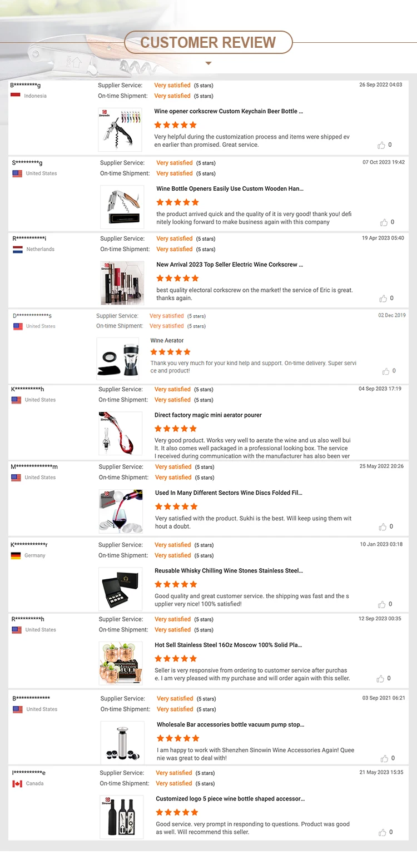Click thumbs-up on the 07 Oct 2023 review
The image size is (417, 855).
384,222
